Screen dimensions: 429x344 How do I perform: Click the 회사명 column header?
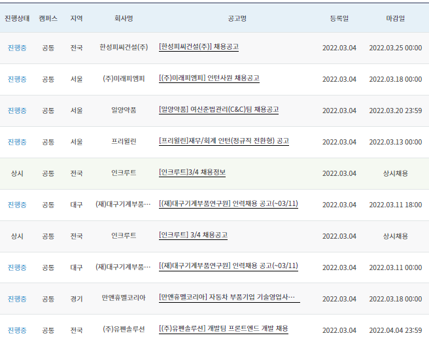point(124,18)
